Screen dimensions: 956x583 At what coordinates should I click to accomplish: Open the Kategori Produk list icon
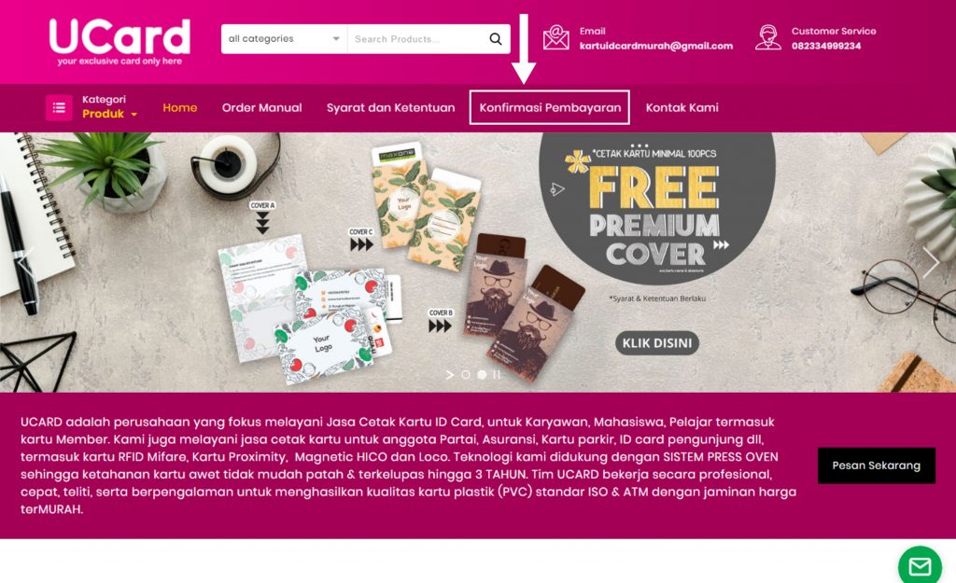pos(59,108)
